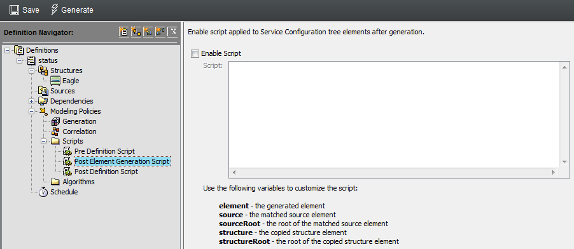Expand the Dependencies branch

pyautogui.click(x=31, y=101)
